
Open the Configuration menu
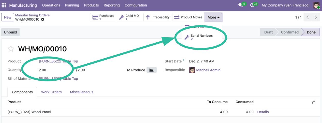click(136, 5)
